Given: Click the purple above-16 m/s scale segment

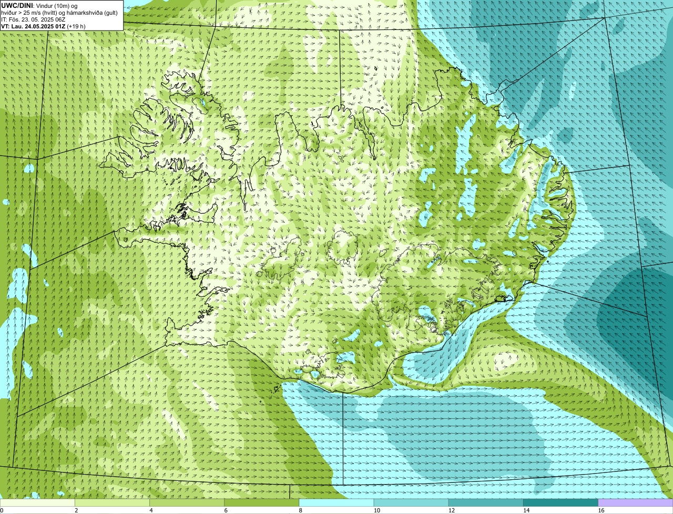Looking at the screenshot, I should 636,502.
